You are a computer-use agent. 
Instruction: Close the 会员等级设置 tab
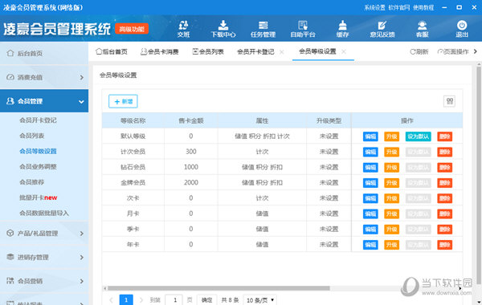tap(344, 51)
